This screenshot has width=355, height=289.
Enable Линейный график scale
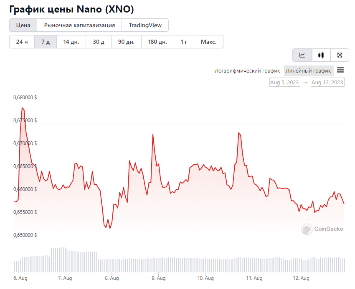[x=308, y=71]
